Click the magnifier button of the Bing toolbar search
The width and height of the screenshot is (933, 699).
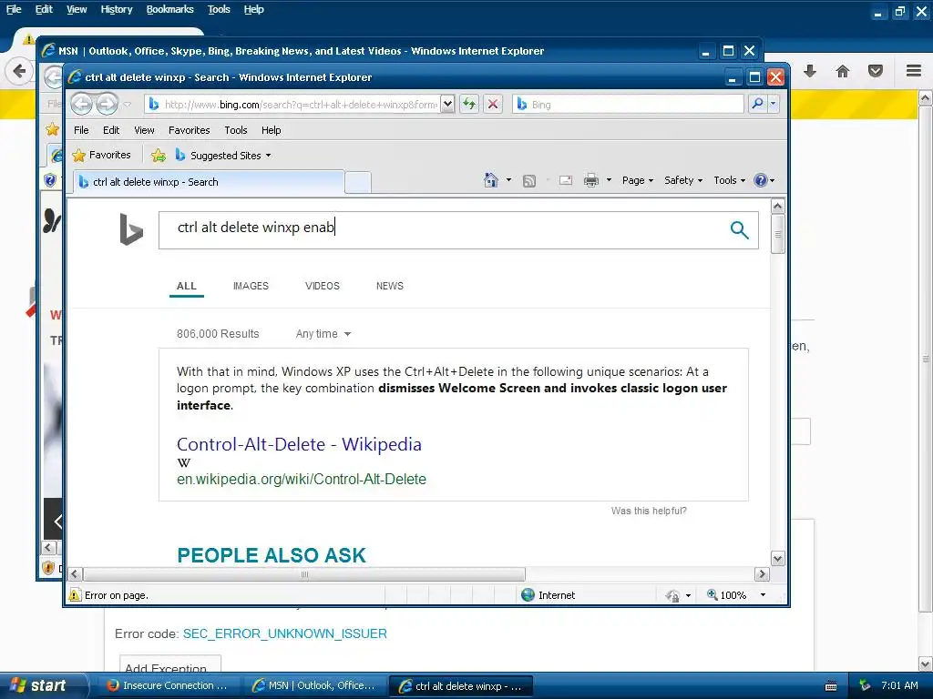pos(757,104)
